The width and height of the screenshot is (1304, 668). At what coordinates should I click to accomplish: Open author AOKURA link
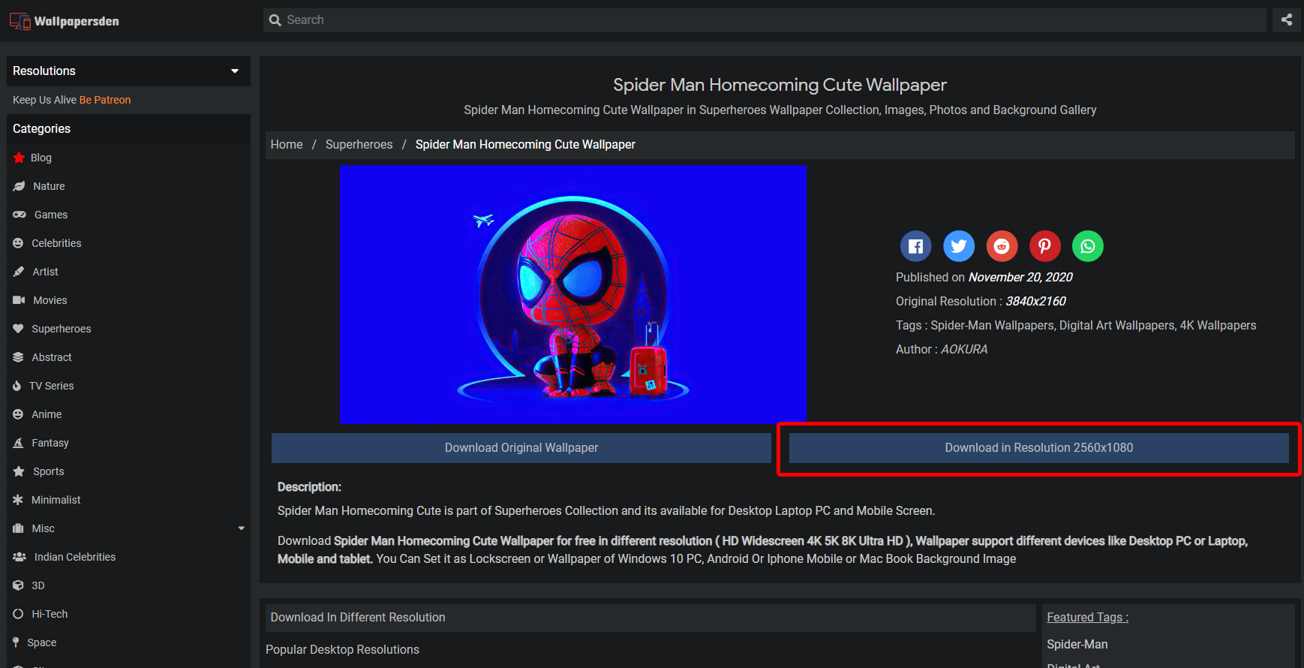[964, 350]
